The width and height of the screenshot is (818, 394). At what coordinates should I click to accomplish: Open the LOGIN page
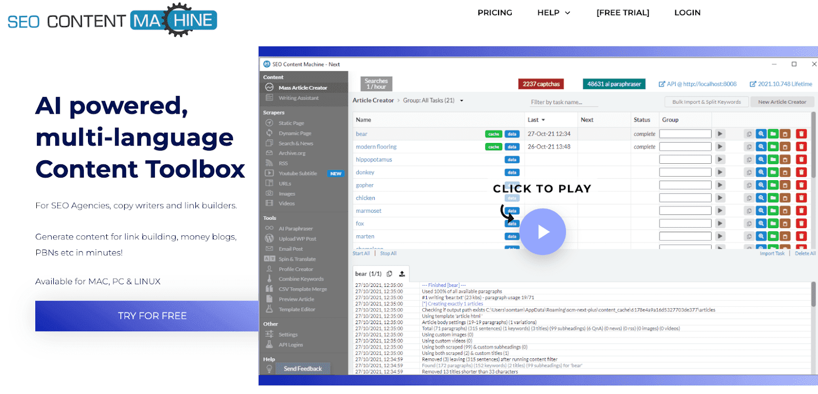point(687,13)
